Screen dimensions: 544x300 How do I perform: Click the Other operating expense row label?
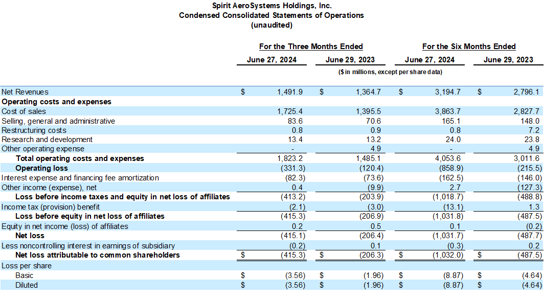tap(43, 149)
